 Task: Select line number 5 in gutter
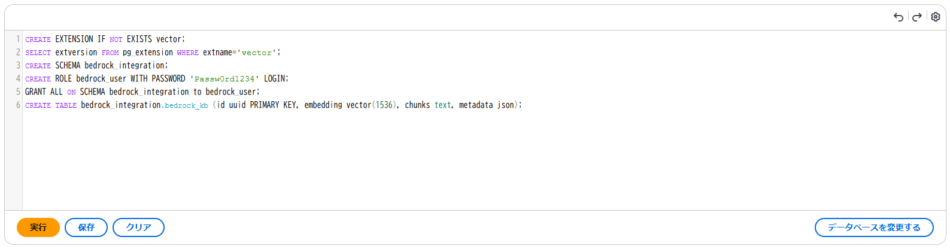click(18, 92)
